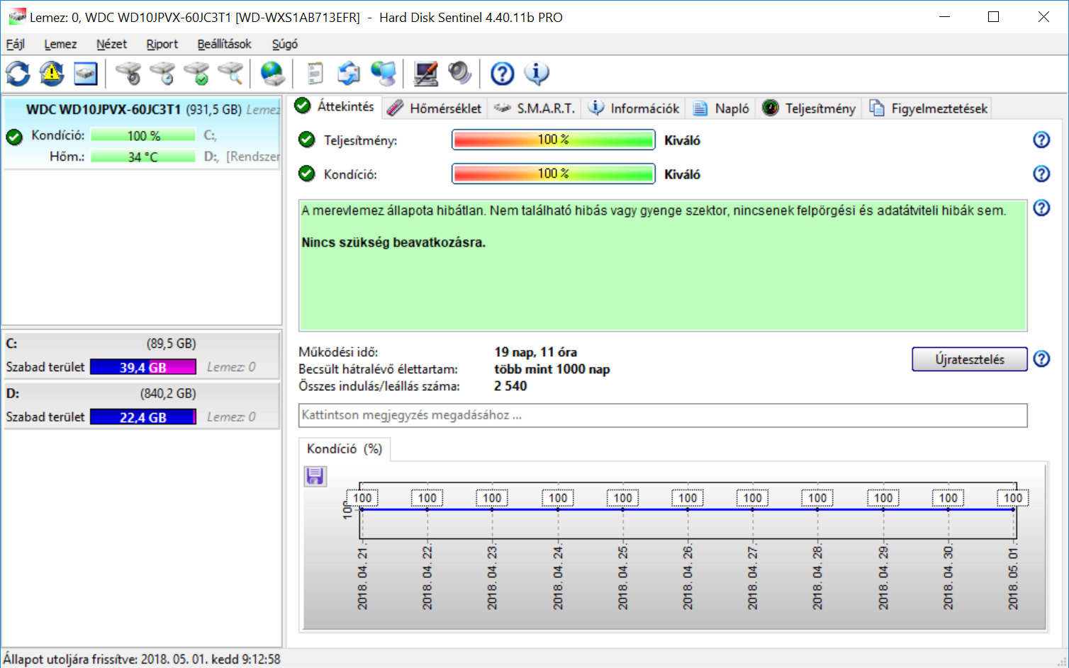
Task: Click help icon beside Kondíció bar
Action: click(x=1041, y=174)
